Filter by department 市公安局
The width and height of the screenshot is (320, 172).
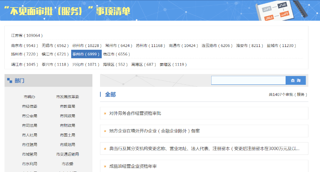(30, 116)
